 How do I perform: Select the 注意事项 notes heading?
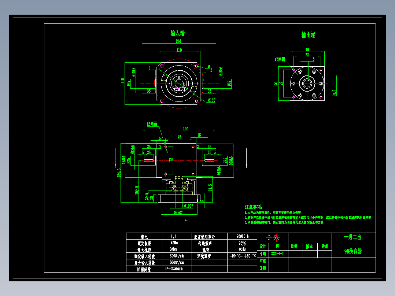click(x=253, y=206)
